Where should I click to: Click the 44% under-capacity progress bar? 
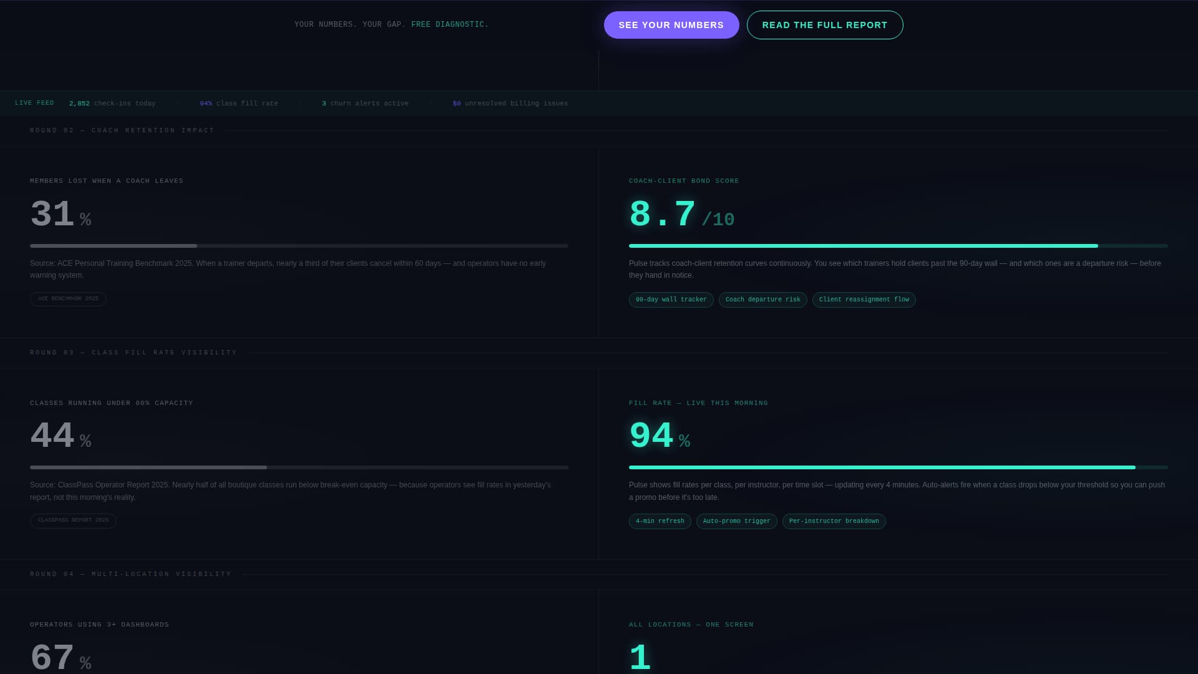299,467
